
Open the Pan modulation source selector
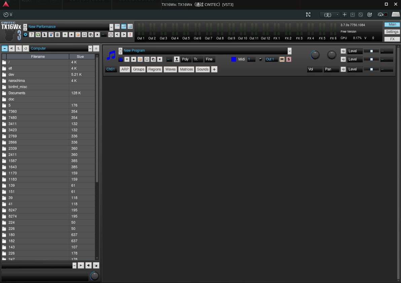coord(331,69)
